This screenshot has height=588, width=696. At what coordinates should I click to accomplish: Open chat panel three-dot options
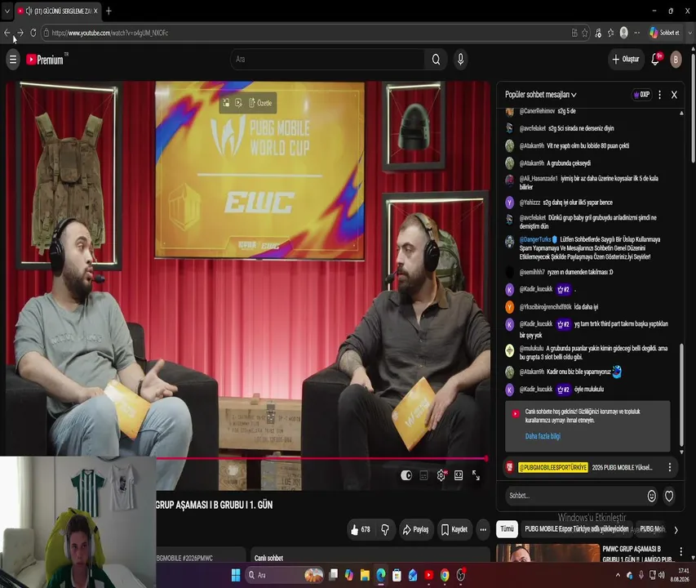tap(659, 95)
